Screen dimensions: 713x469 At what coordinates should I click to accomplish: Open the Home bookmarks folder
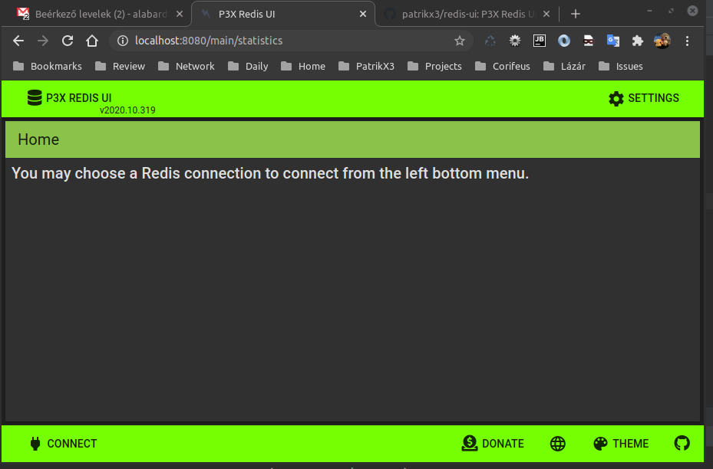303,66
